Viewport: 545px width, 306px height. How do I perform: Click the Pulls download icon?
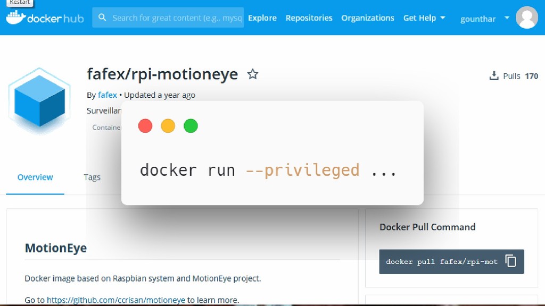point(494,75)
